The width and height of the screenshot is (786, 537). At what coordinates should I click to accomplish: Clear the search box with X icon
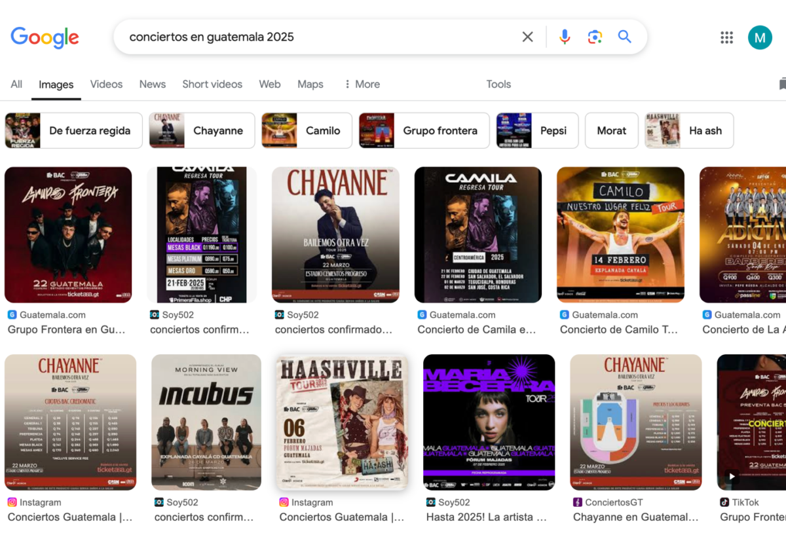point(527,37)
